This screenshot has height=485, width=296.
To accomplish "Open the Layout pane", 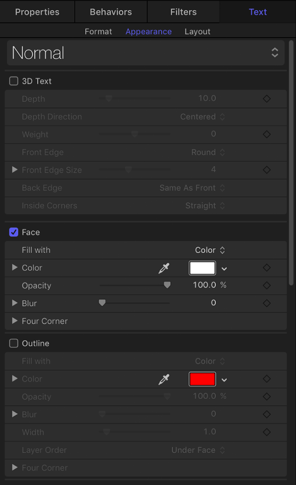I will click(197, 31).
